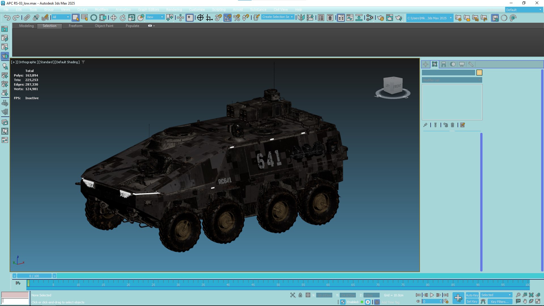Toggle Percent Snap on toolbar
544x306 pixels.
click(237, 18)
